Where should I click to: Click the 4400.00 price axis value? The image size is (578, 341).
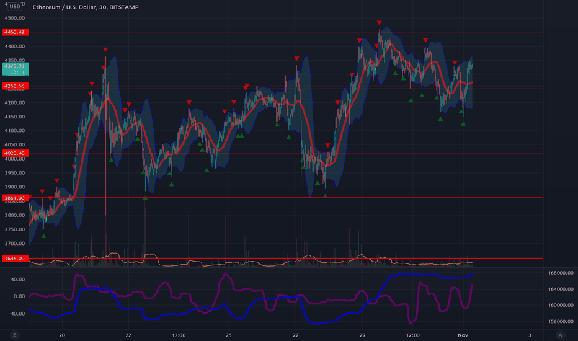[x=15, y=46]
